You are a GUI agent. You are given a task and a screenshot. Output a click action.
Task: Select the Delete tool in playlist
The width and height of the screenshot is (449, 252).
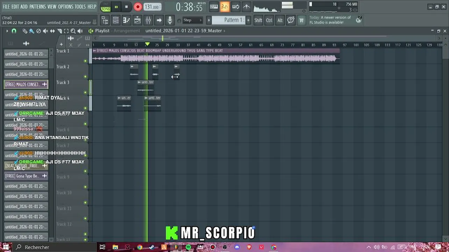[38, 31]
